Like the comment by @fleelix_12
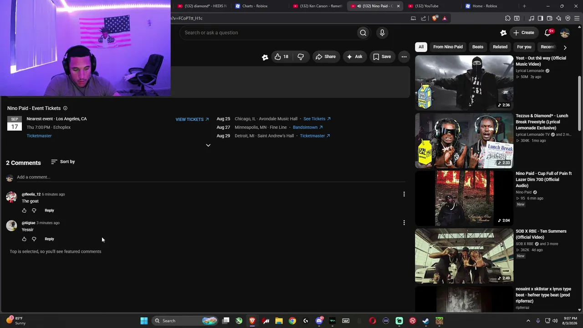This screenshot has width=583, height=328. (24, 210)
